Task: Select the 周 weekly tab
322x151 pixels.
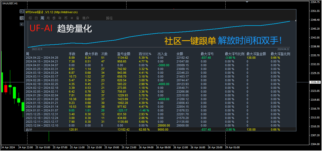Action: (x=42, y=18)
